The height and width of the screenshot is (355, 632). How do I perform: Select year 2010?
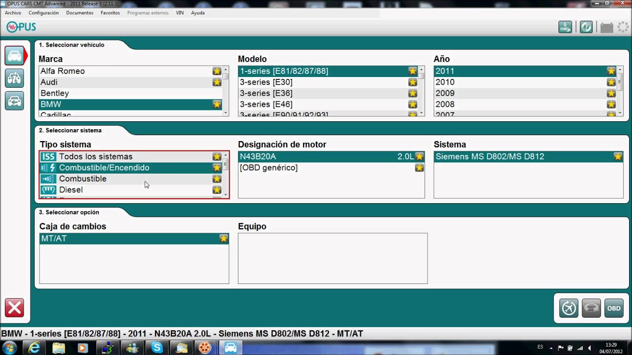pyautogui.click(x=525, y=82)
